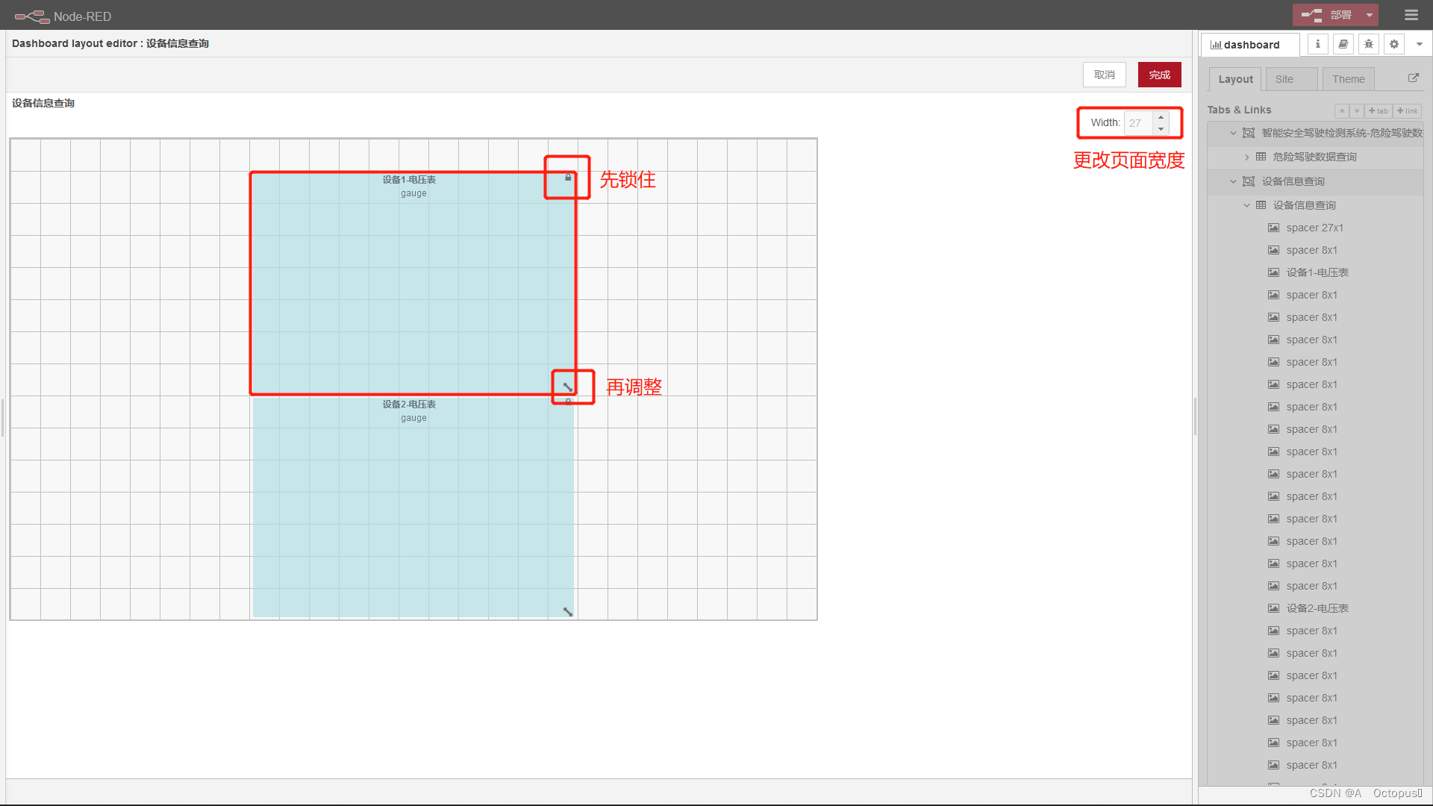
Task: Click resize handle of 设备1-电压表 widget
Action: (x=568, y=387)
